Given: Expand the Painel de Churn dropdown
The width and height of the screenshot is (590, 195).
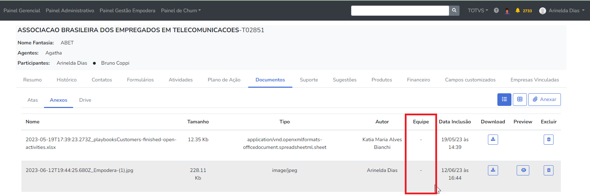Looking at the screenshot, I should coord(181,10).
